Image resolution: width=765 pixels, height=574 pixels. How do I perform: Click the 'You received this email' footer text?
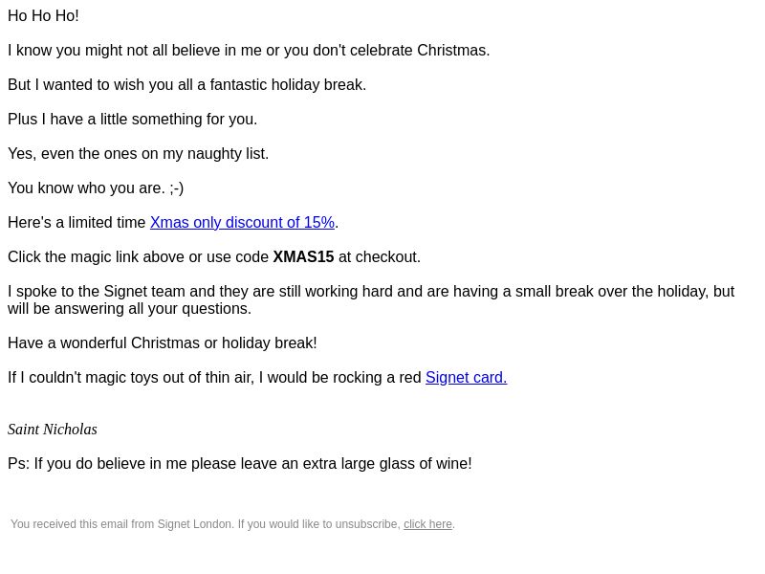[206, 524]
